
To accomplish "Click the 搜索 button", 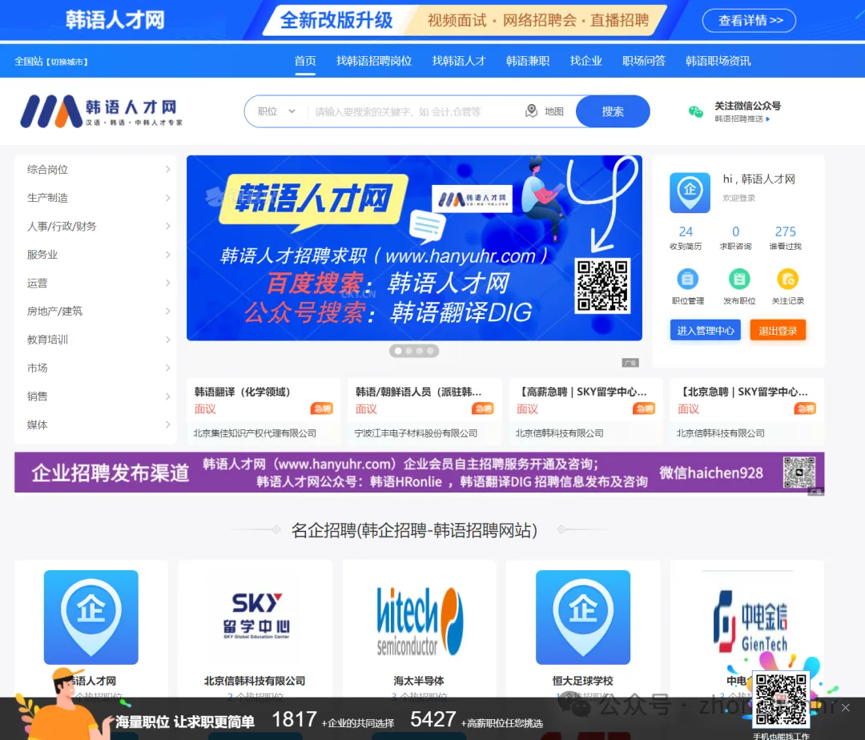I will point(613,111).
